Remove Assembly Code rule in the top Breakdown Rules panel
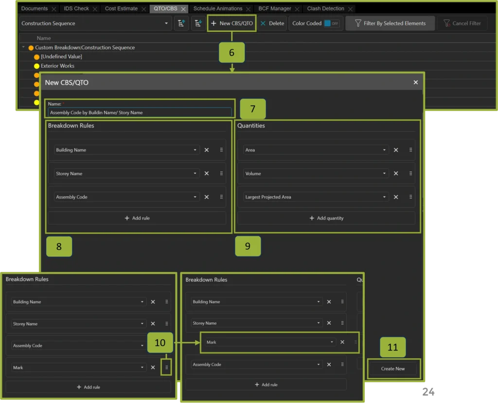The width and height of the screenshot is (498, 405). (206, 197)
